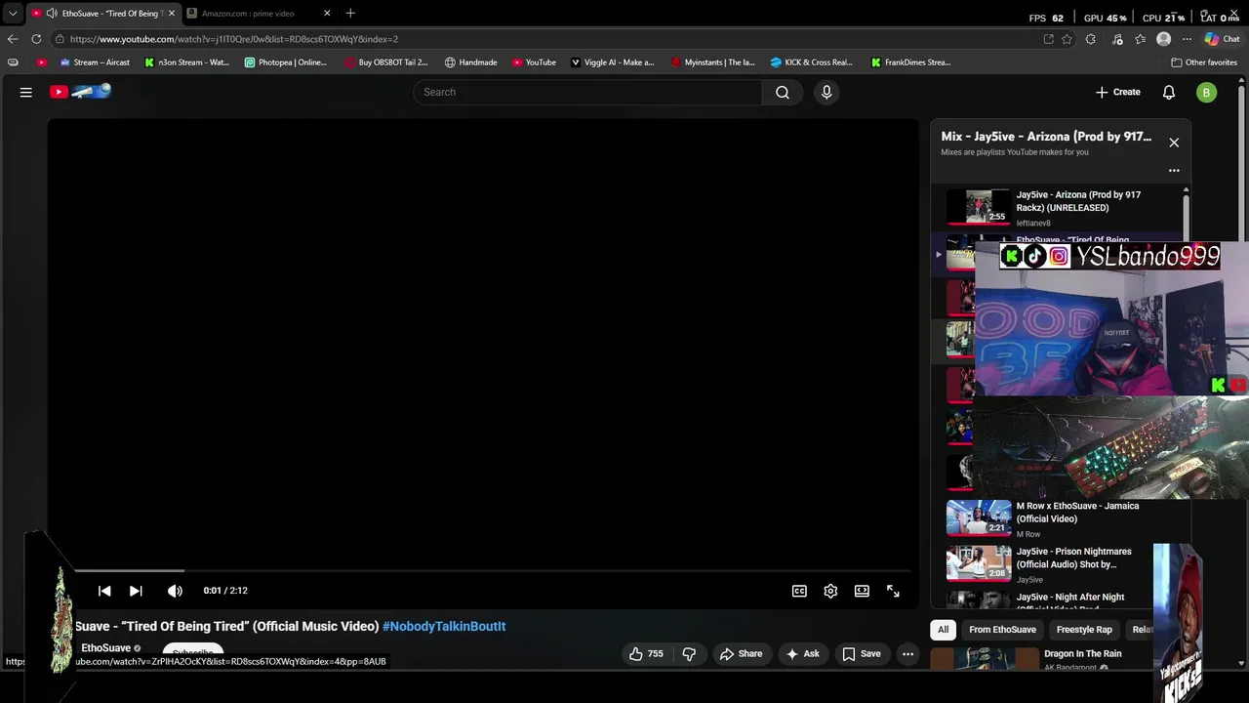1249x703 pixels.
Task: Skip to the previous video
Action: tap(104, 591)
